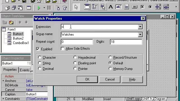Select the Decimal radio button
The image size is (180, 101).
click(x=40, y=68)
